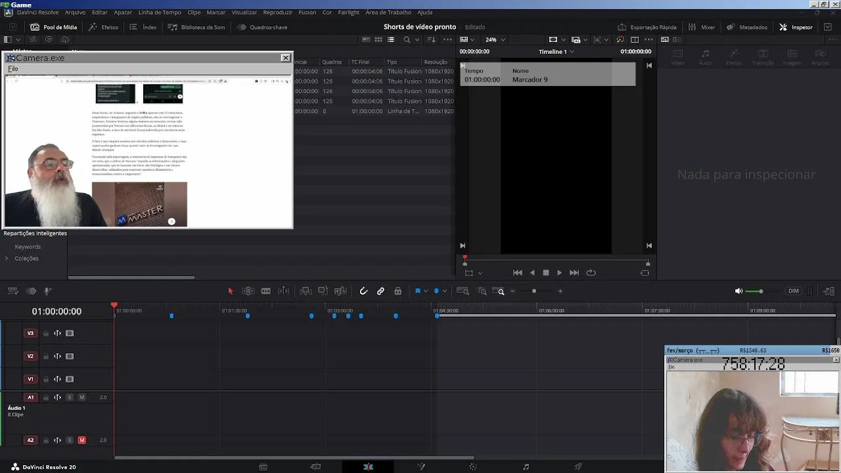Click the timeline timecode 01:00:00:00 field
The width and height of the screenshot is (841, 473).
click(57, 311)
